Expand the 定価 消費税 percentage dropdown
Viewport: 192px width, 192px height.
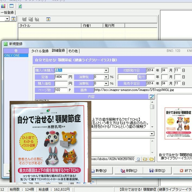pos(106,77)
